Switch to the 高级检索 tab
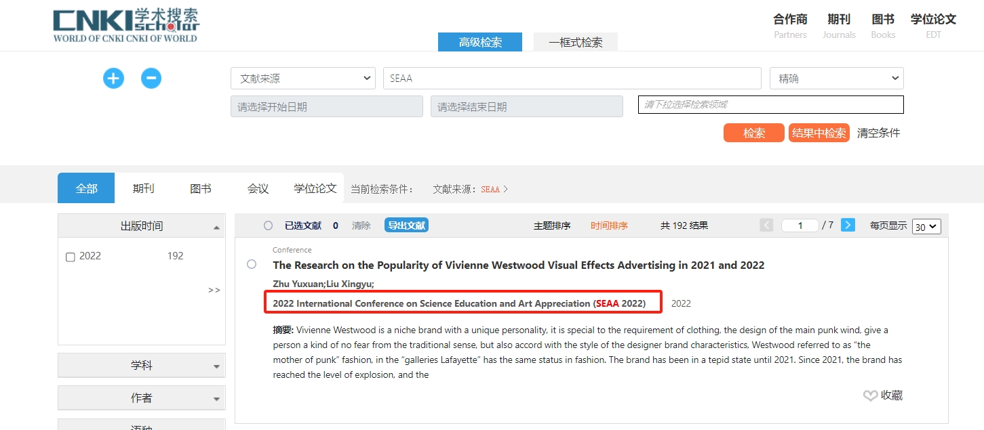 pos(480,42)
